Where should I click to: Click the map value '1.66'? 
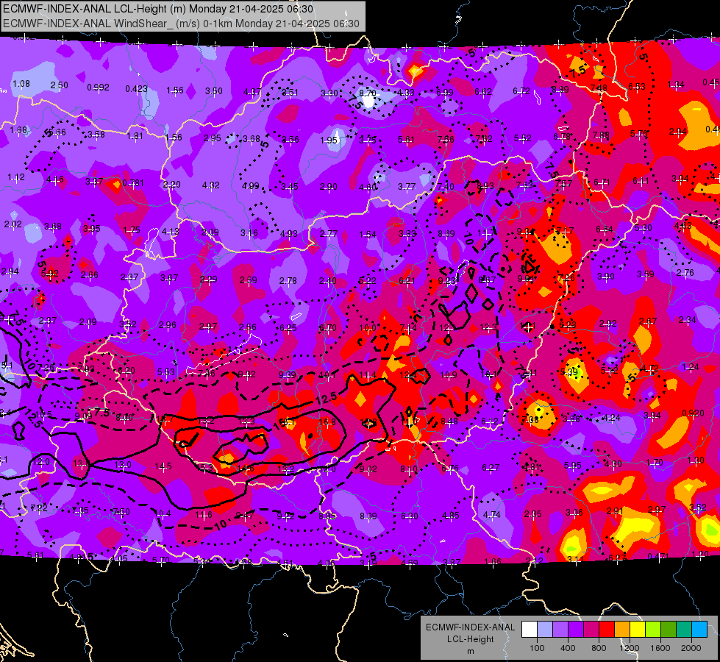click(493, 561)
